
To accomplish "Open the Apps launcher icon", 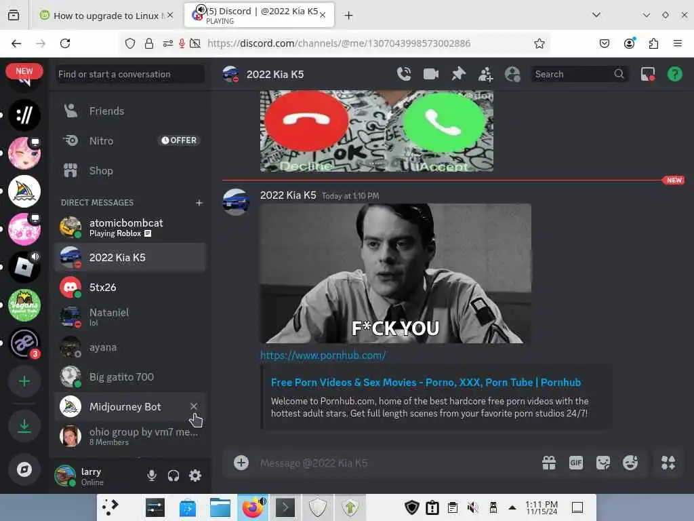I will click(668, 463).
